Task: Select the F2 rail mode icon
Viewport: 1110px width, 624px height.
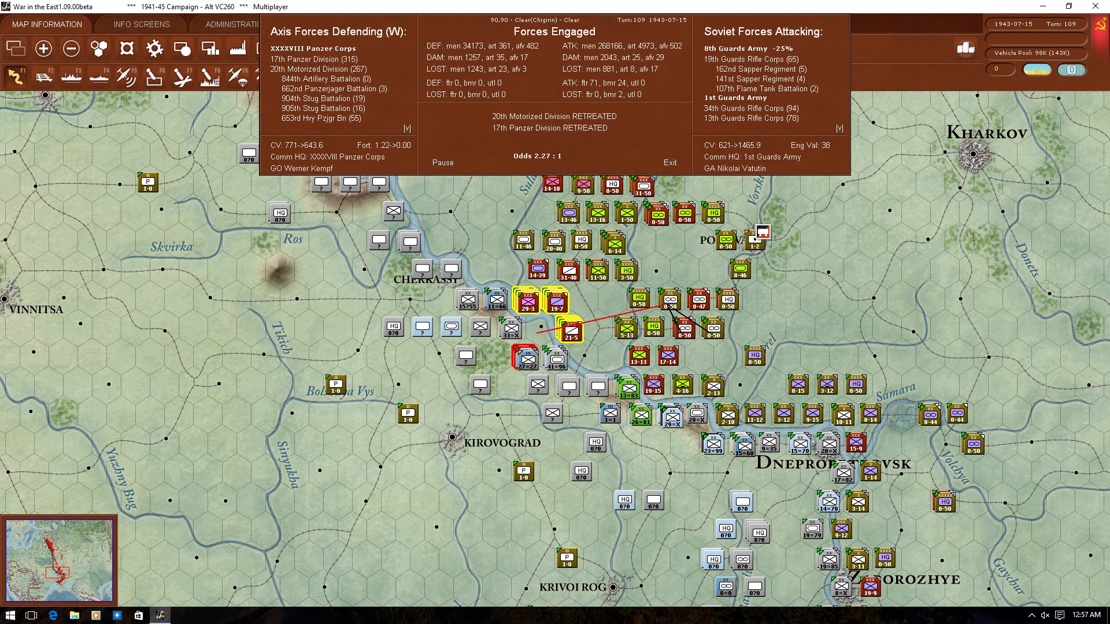Action: [43, 76]
